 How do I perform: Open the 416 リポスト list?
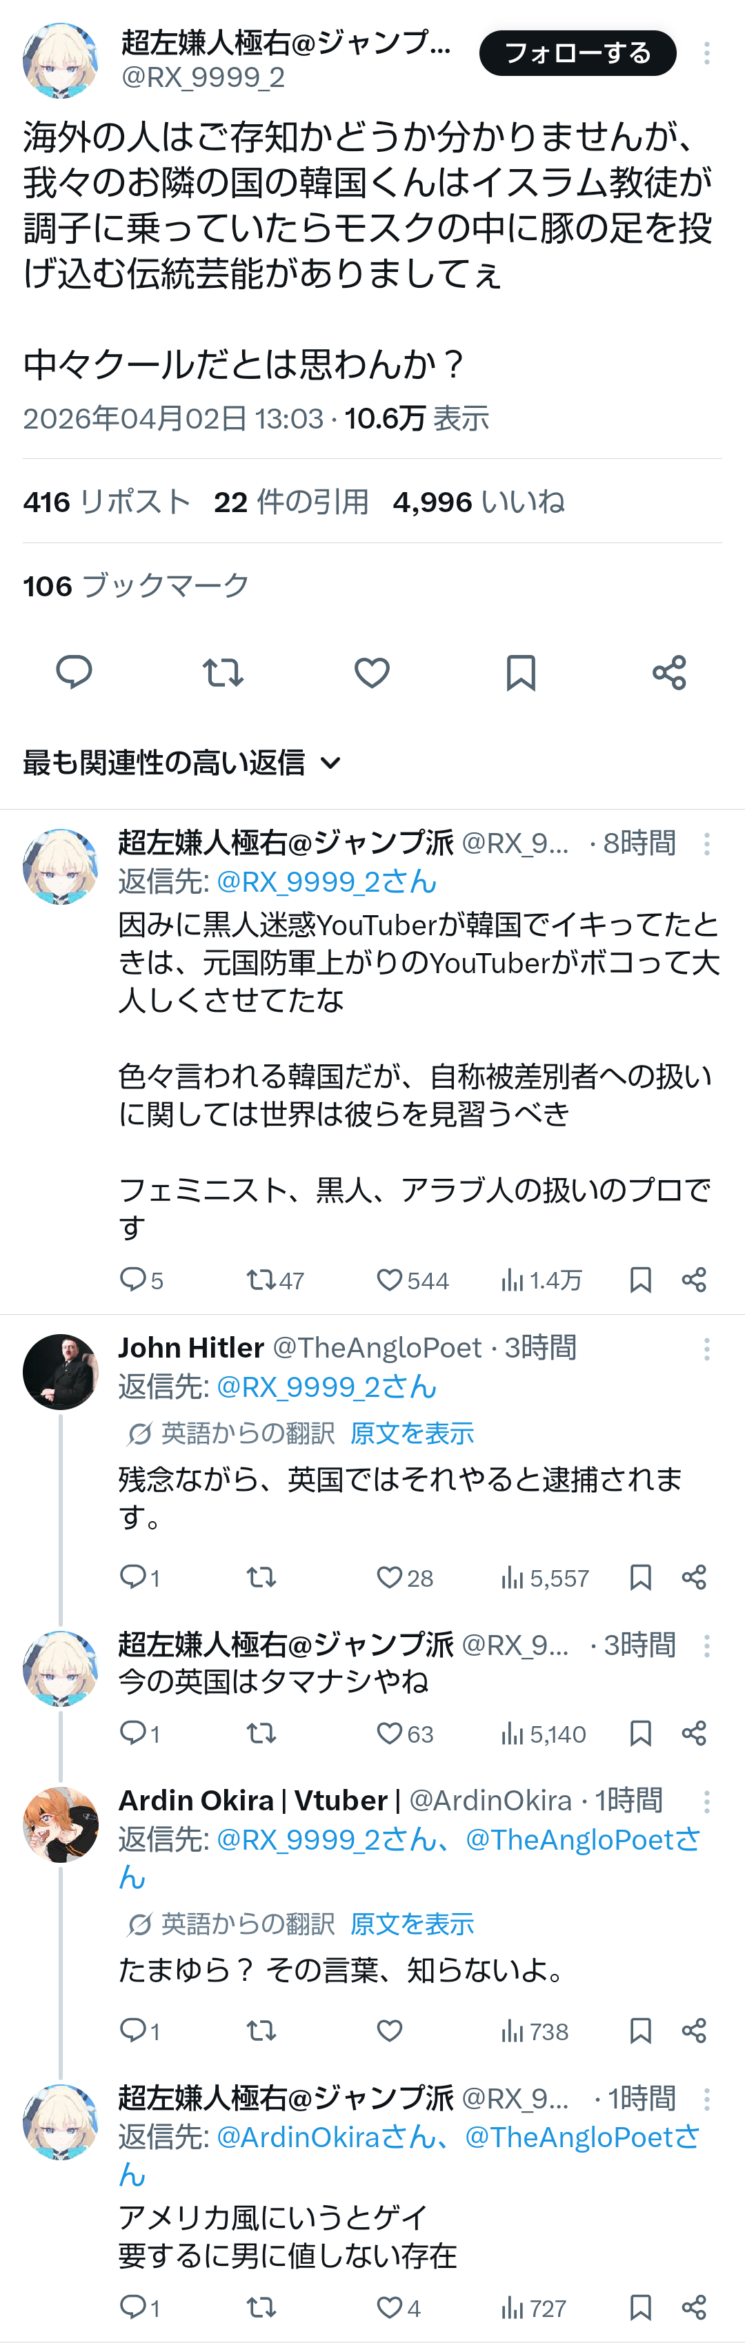[106, 501]
